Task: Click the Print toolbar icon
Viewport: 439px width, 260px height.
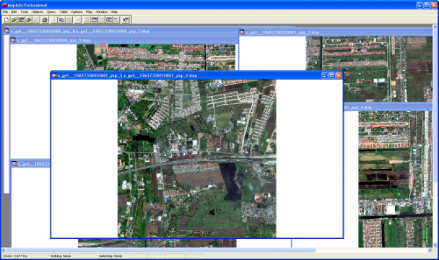Action: point(45,20)
